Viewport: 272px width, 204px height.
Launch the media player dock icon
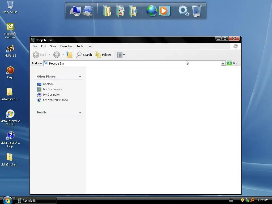tap(165, 11)
